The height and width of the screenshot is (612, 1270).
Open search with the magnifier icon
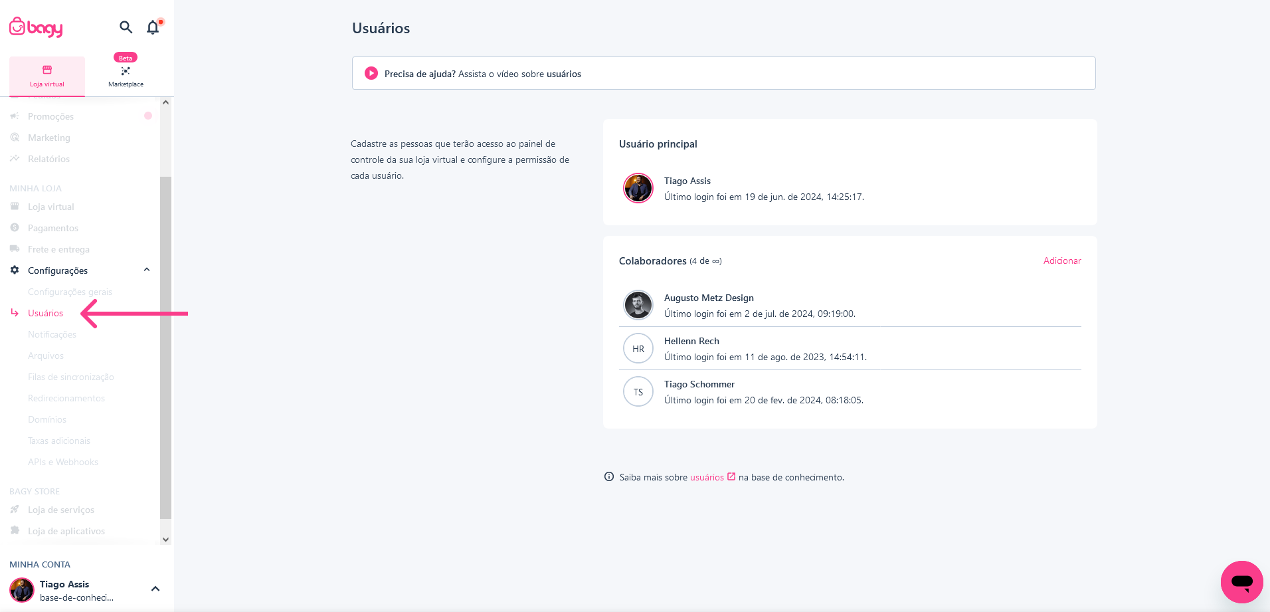pyautogui.click(x=126, y=27)
